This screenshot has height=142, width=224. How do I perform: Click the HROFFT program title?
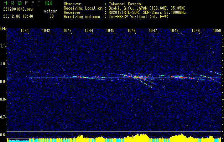click(x=22, y=3)
